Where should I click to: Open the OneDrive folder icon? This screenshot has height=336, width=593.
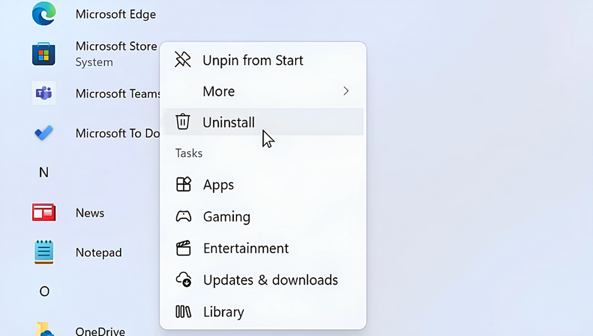point(44,330)
